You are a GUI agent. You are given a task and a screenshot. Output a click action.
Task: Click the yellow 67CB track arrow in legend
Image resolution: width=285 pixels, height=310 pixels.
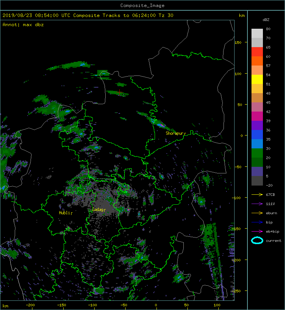pyautogui.click(x=257, y=195)
